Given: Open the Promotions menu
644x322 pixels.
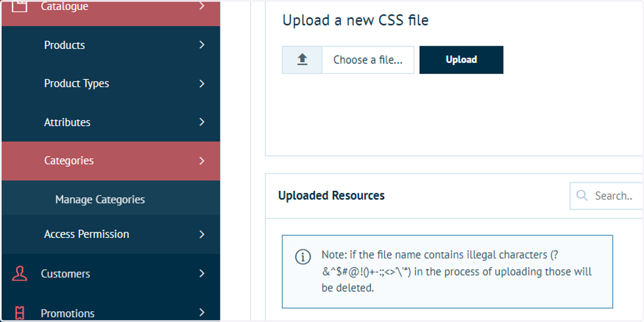Looking at the screenshot, I should [x=111, y=308].
